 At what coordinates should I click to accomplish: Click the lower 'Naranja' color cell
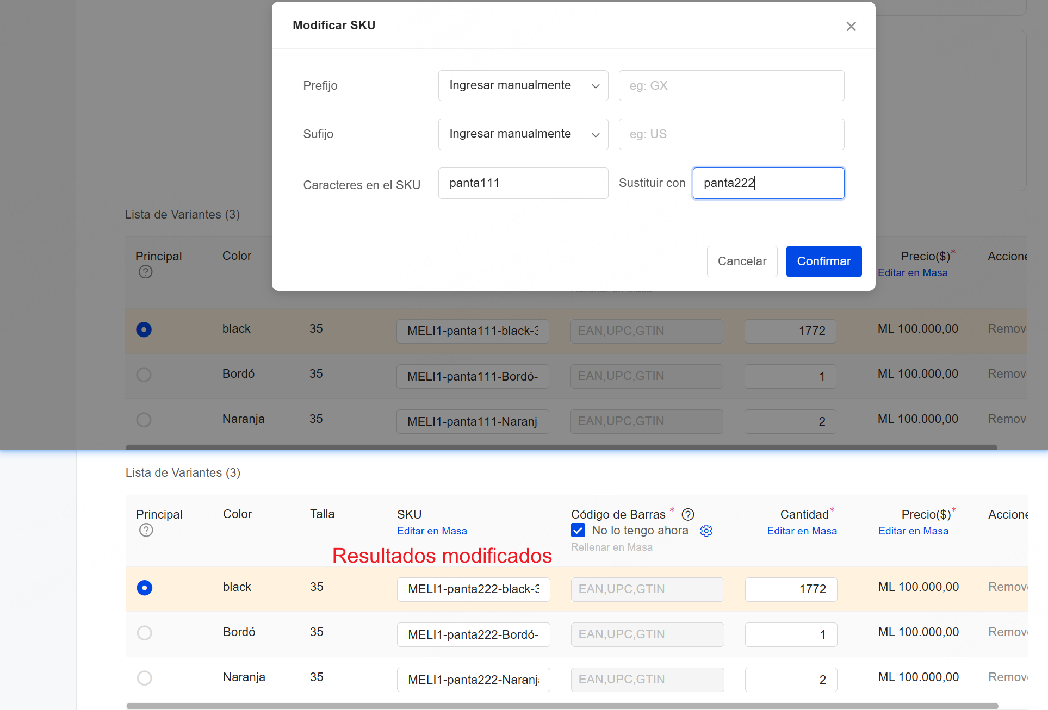(x=244, y=677)
